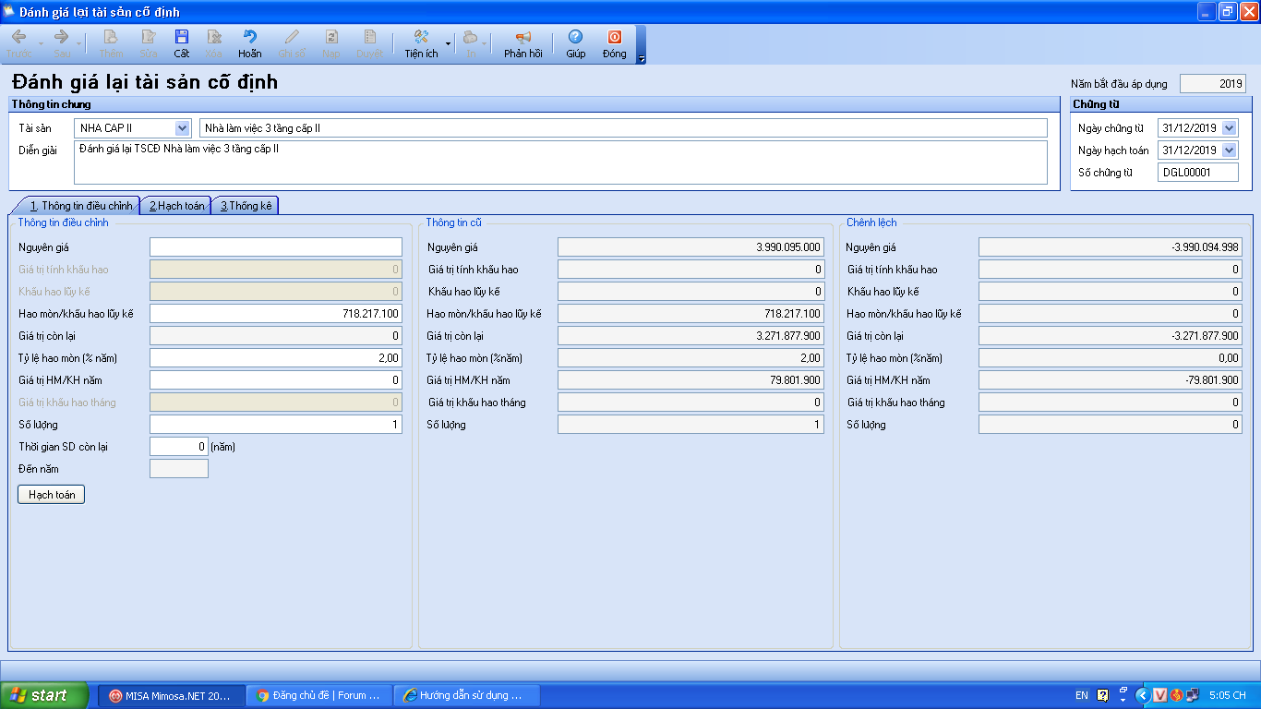Open the Ngày chứng từ date dropdown
This screenshot has width=1261, height=709.
point(1229,128)
